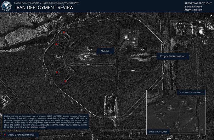
Task: Click the northernmost red revetment marker
Action: [64, 32]
